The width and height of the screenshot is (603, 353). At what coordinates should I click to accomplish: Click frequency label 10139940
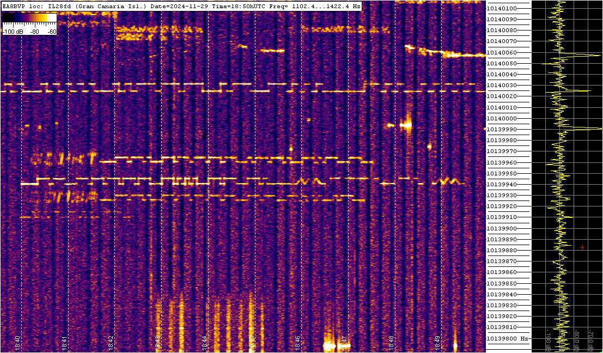click(x=502, y=185)
